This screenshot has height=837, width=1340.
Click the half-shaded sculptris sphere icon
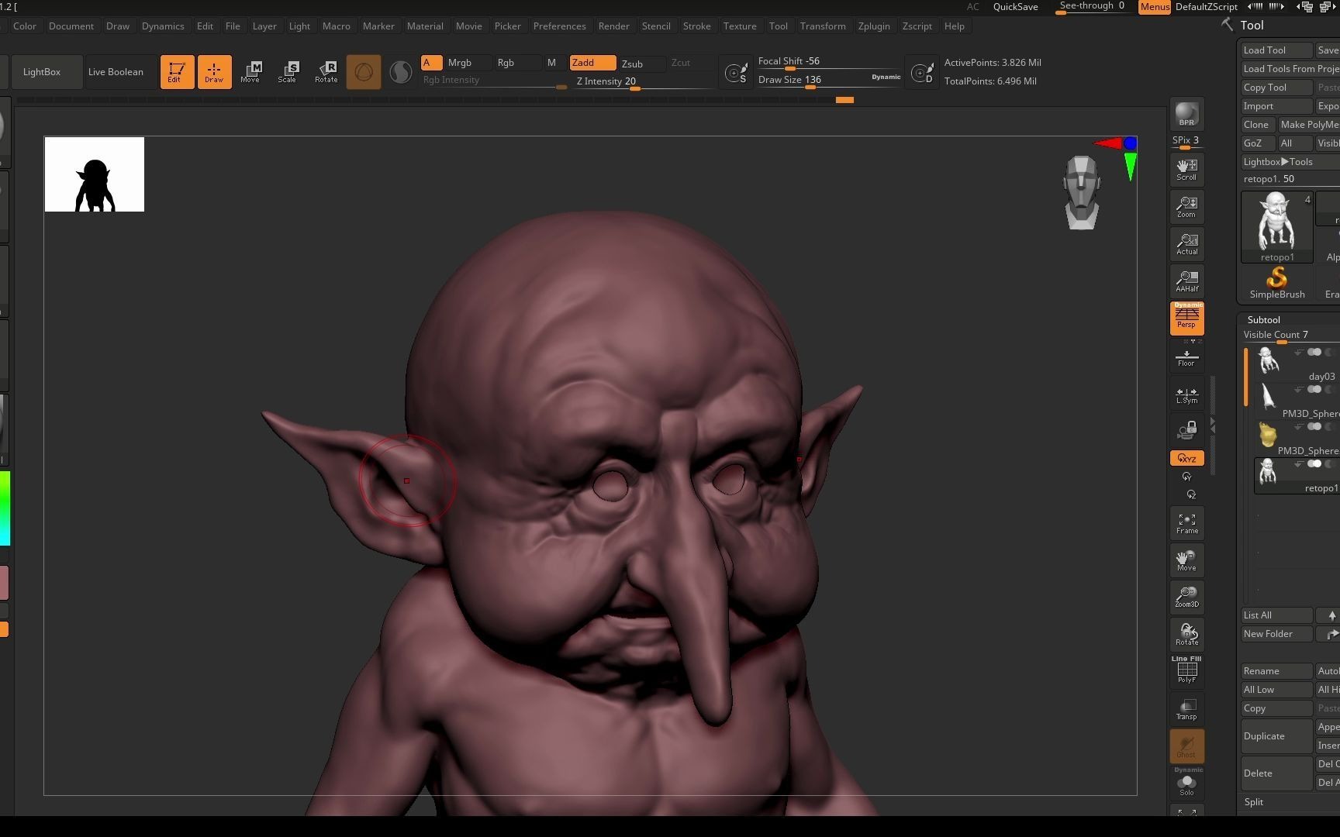(x=400, y=72)
